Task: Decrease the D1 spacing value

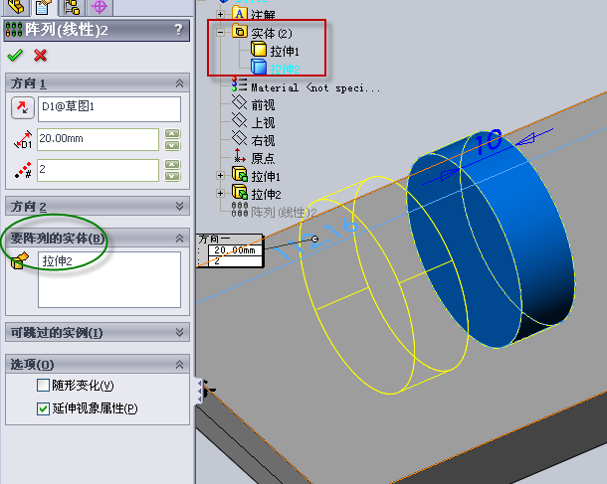Action: click(x=172, y=145)
